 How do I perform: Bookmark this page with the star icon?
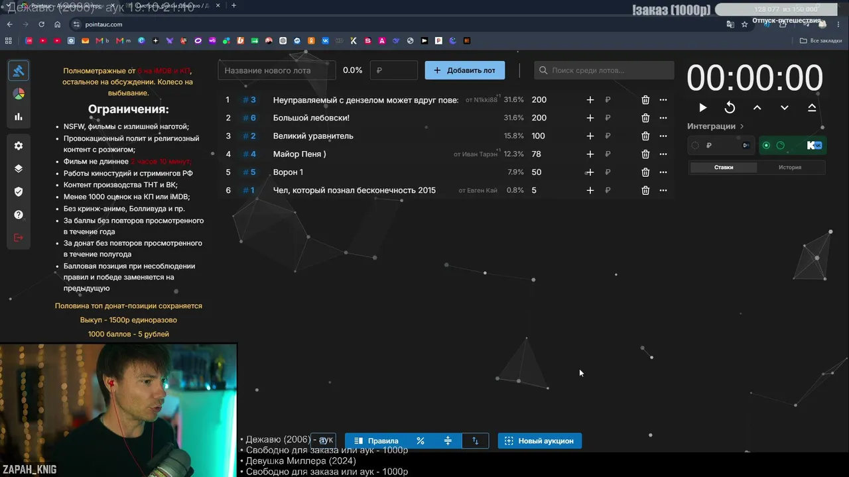pos(745,25)
